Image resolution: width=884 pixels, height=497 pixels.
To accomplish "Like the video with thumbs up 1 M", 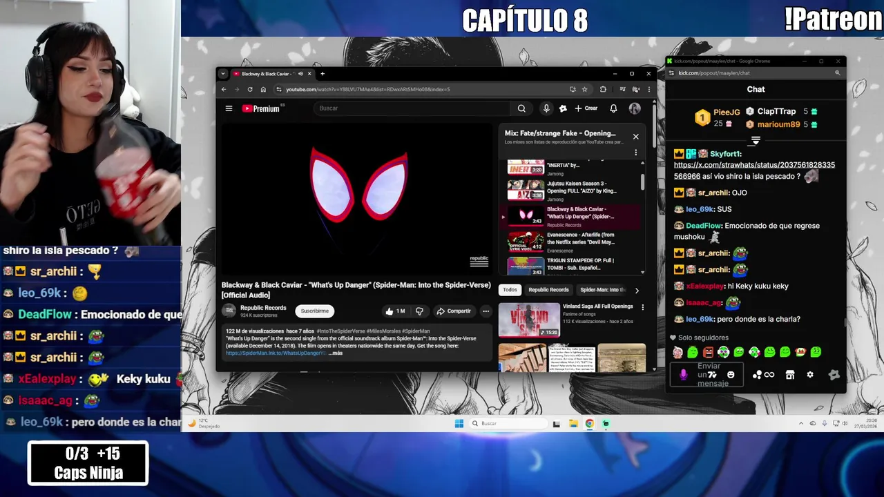I will pyautogui.click(x=395, y=311).
